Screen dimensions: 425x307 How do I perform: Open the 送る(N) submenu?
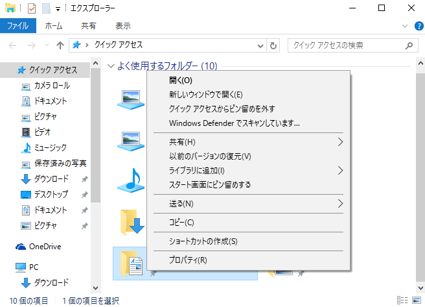[181, 204]
